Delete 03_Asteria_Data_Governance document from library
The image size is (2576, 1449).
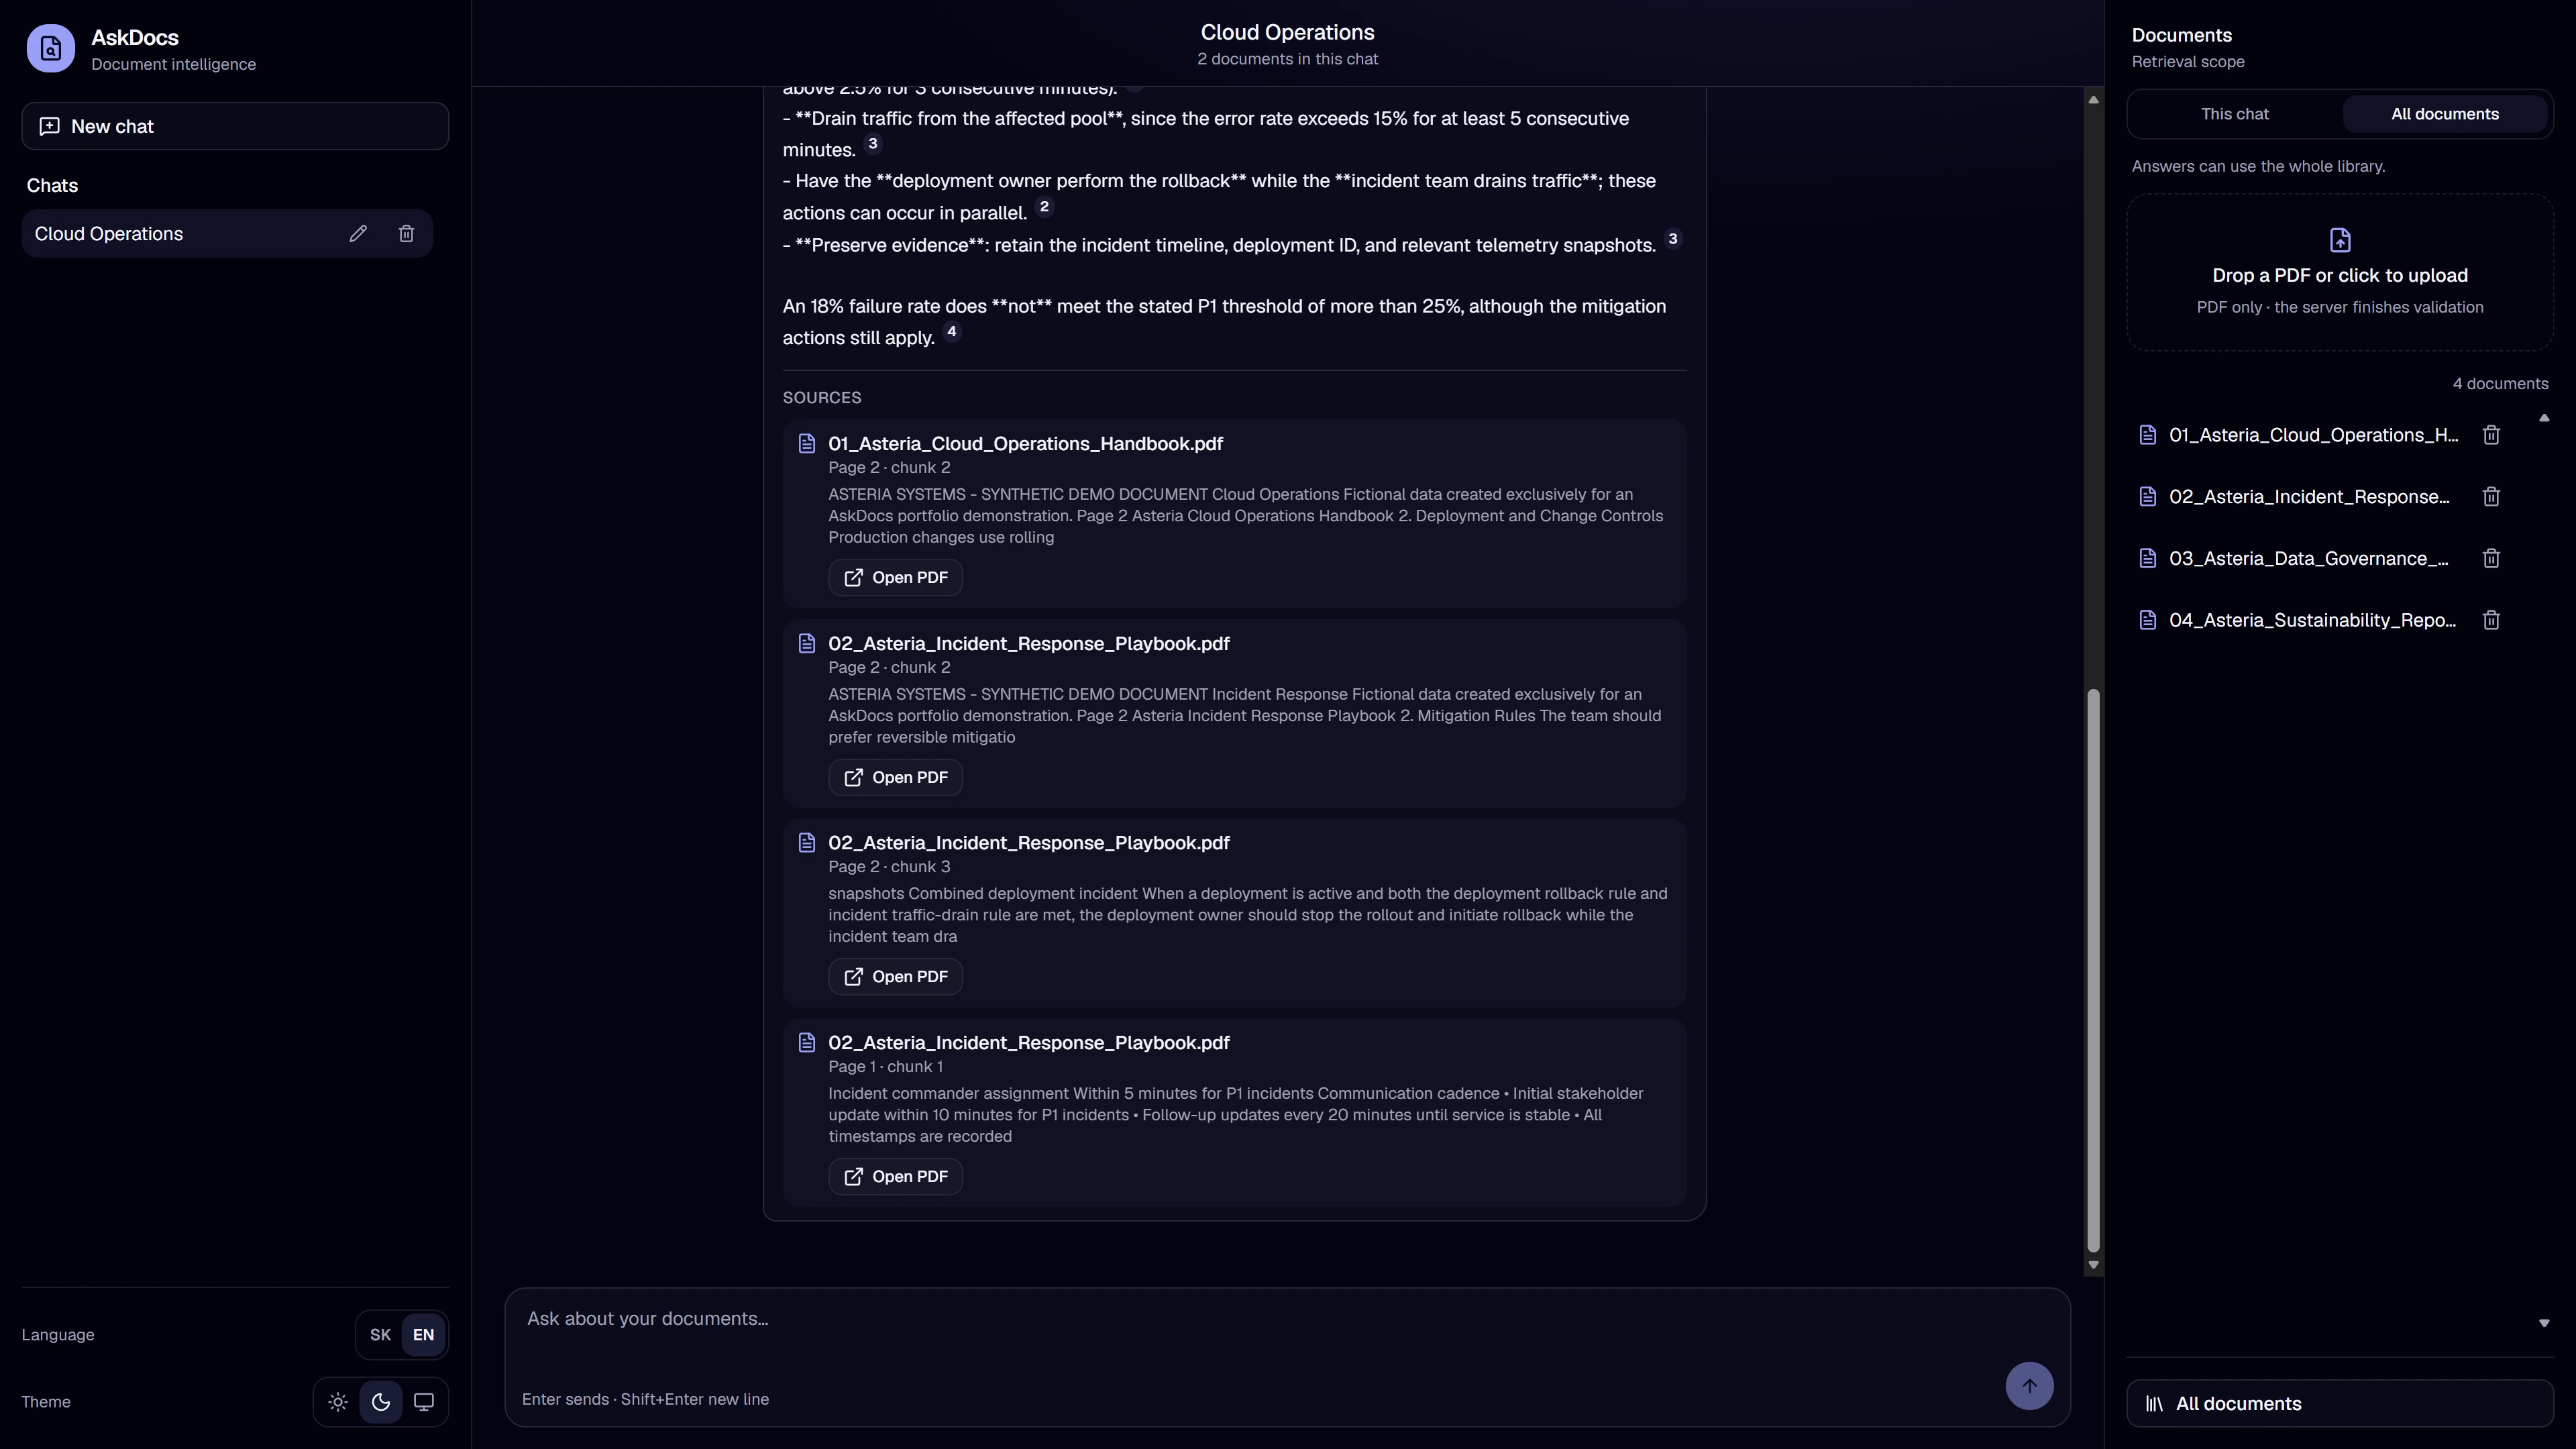point(2491,559)
